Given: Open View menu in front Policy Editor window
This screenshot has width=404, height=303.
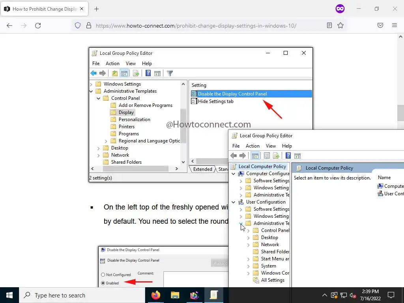Looking at the screenshot, I should coord(271,146).
